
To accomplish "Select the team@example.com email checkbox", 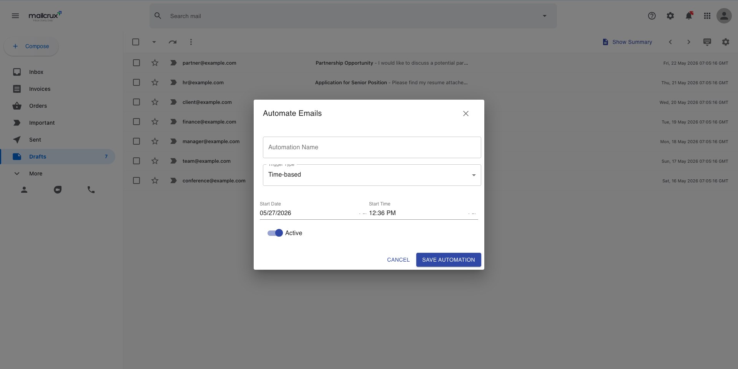I will [136, 161].
